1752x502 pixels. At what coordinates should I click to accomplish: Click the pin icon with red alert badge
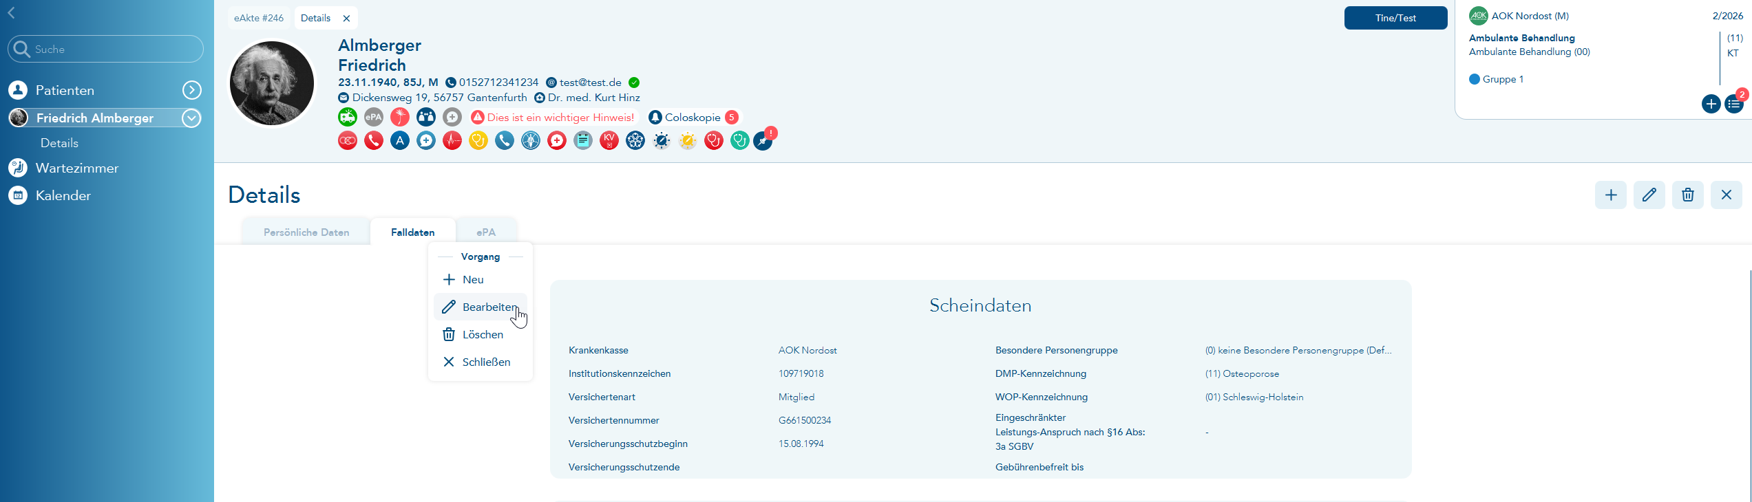click(763, 141)
